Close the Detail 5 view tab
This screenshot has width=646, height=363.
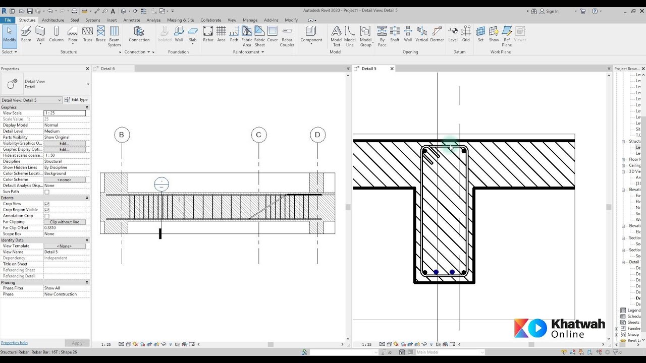click(x=392, y=69)
